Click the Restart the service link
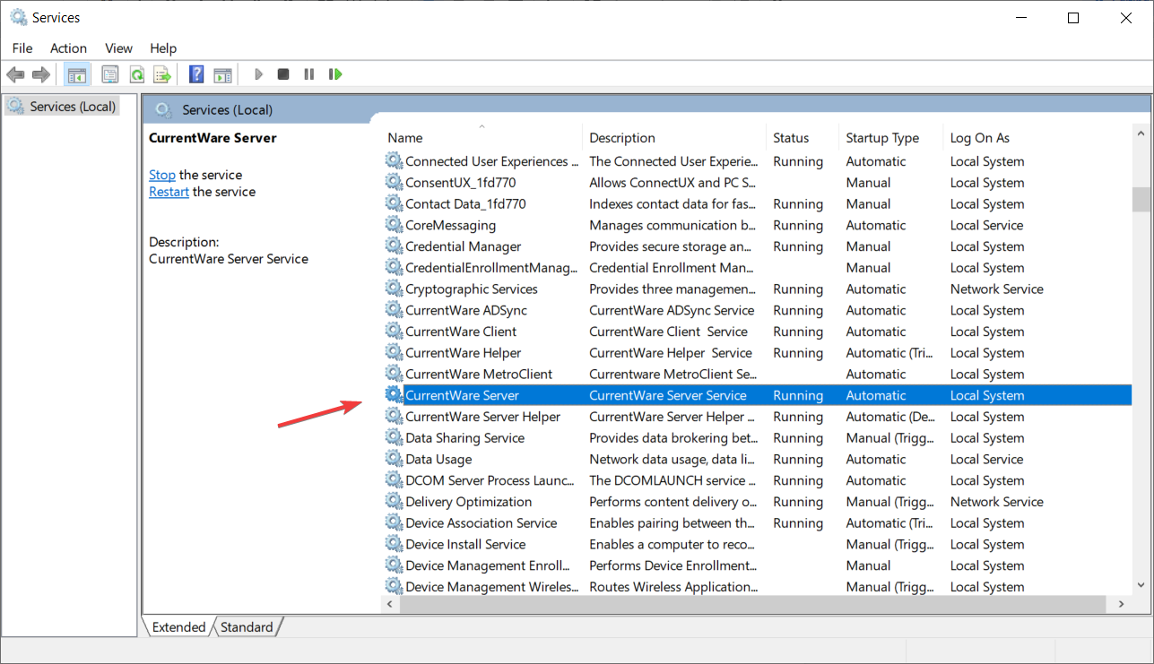 click(x=169, y=192)
